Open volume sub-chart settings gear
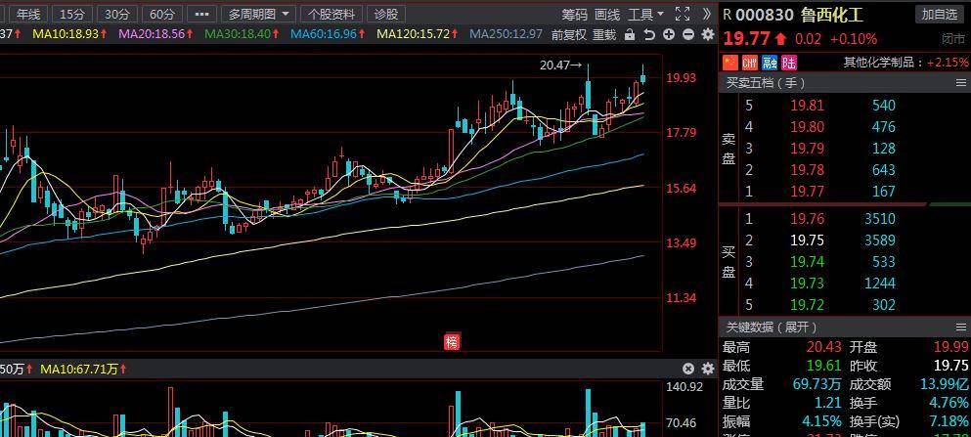 tap(707, 369)
